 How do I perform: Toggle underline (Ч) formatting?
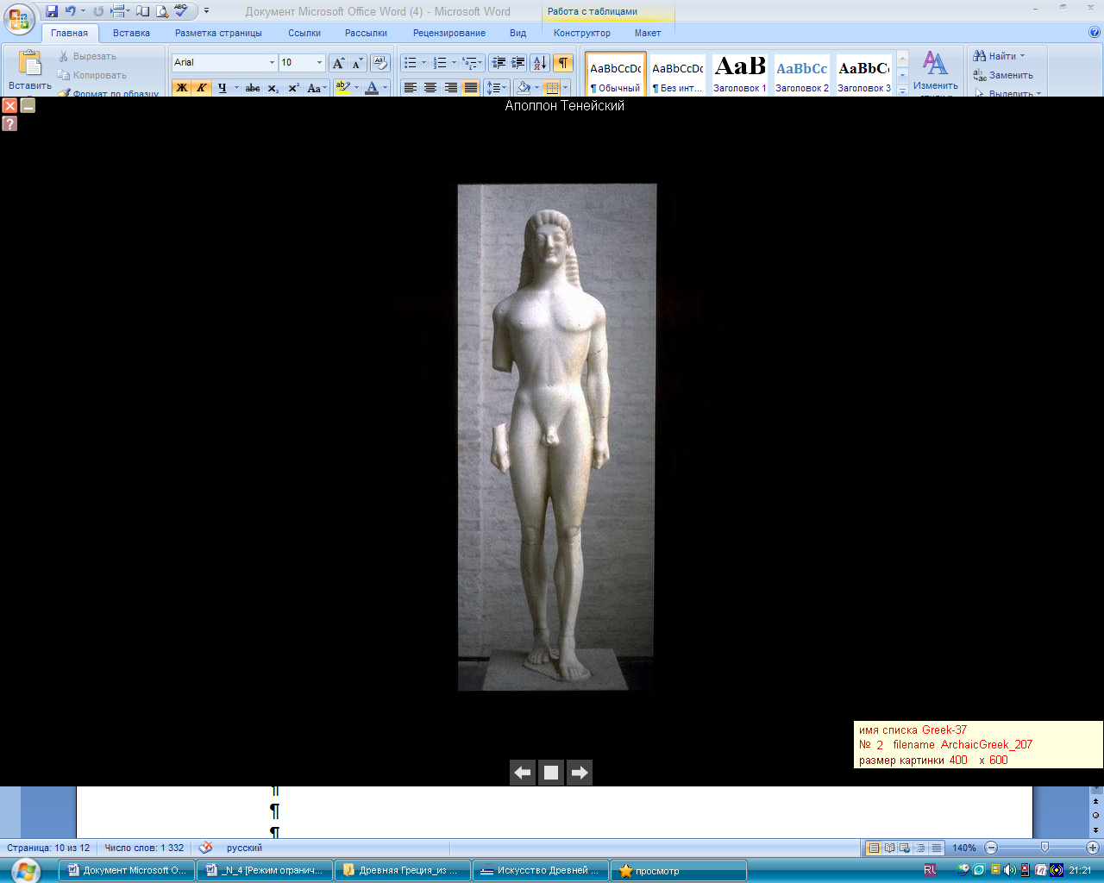(x=222, y=88)
